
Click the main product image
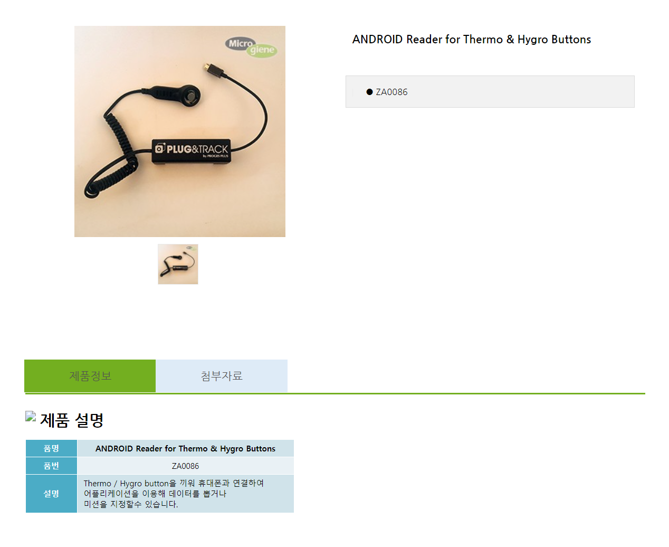[x=180, y=131]
